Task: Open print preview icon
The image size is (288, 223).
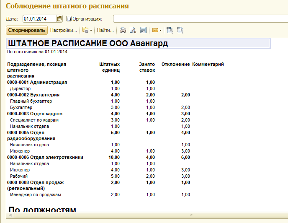Action: (x=133, y=30)
